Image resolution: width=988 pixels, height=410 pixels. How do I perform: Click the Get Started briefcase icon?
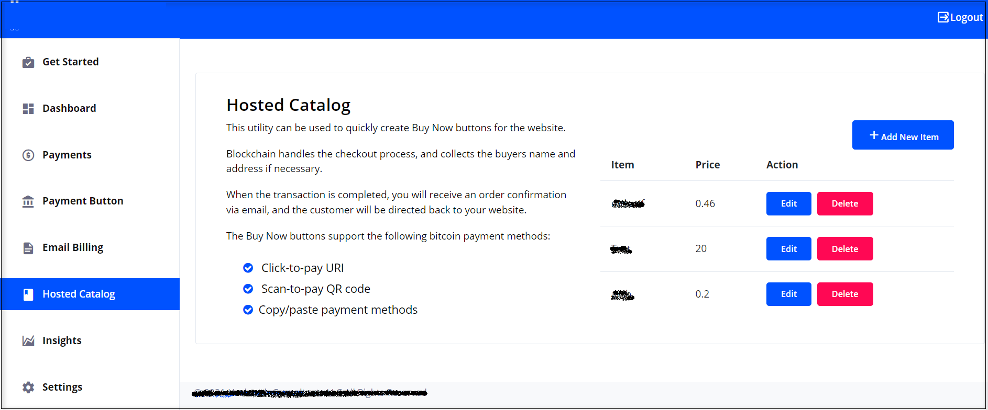[x=28, y=62]
